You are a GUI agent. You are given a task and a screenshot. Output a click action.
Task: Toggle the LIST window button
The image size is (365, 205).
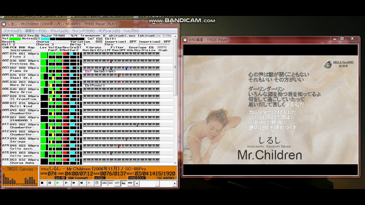tap(117, 183)
